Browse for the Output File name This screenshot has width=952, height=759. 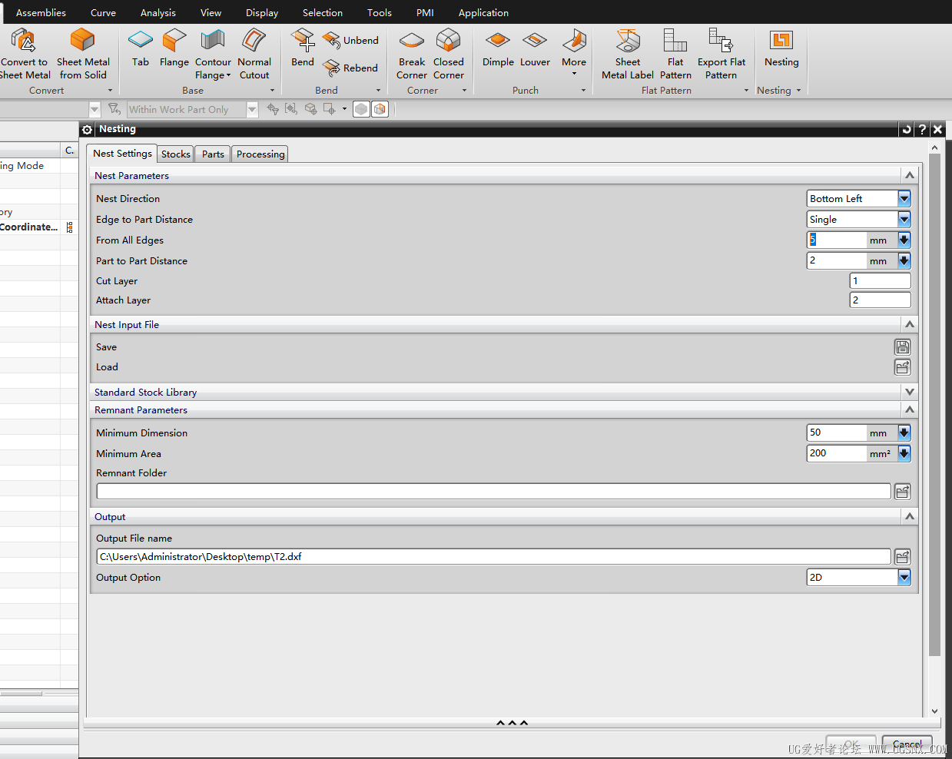[x=902, y=557]
